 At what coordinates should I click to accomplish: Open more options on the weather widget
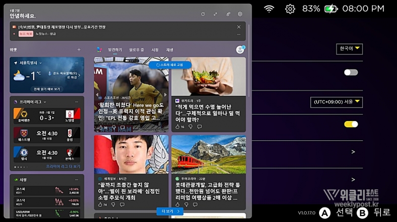pyautogui.click(x=76, y=63)
